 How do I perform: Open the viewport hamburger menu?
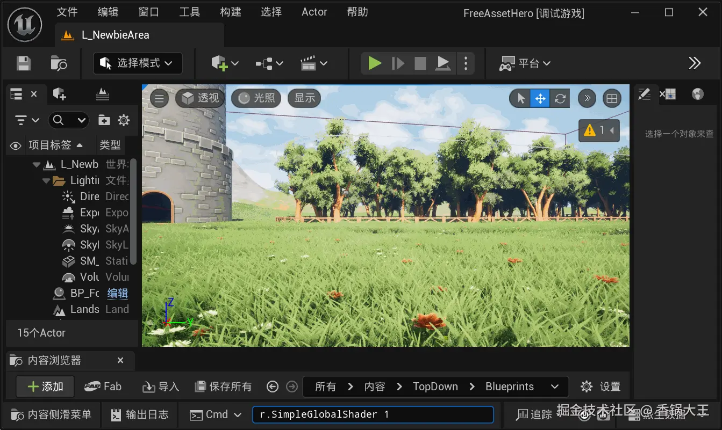[x=159, y=98]
